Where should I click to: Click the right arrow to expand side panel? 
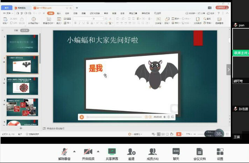228,70
